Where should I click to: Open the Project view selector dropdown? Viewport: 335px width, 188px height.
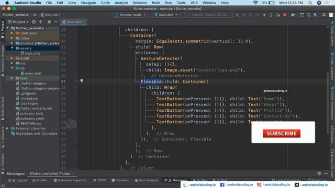(18, 22)
